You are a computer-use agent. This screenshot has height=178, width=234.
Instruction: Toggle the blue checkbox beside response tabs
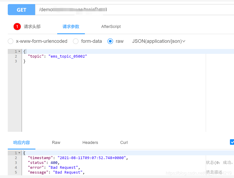tap(232, 142)
